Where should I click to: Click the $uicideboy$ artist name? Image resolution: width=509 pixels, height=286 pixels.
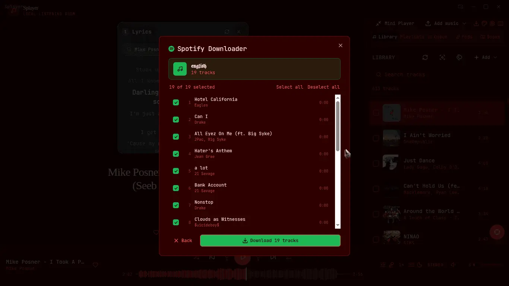coord(207,225)
